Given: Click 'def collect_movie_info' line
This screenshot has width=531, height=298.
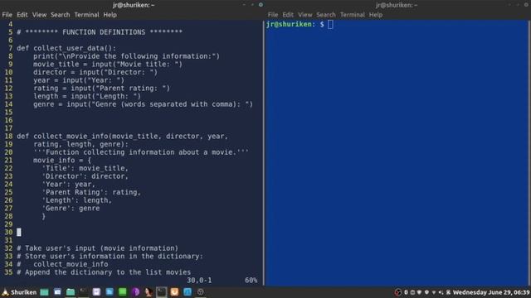Looking at the screenshot, I should [x=122, y=137].
